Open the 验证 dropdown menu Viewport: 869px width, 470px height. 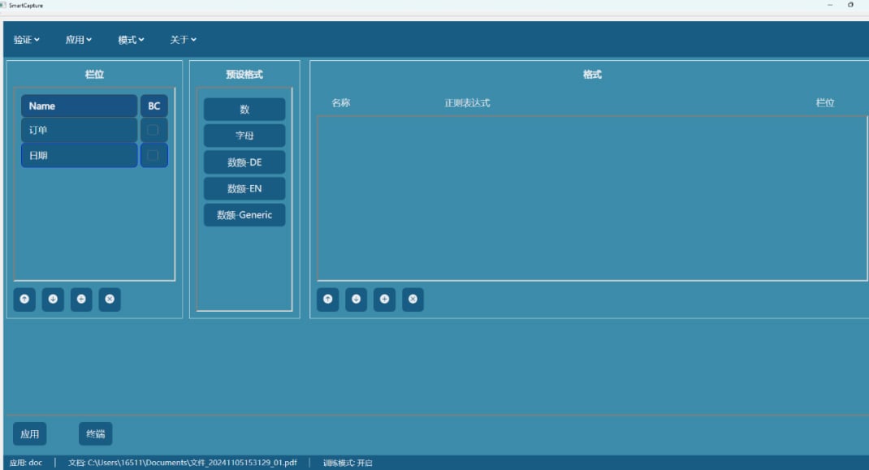click(27, 40)
